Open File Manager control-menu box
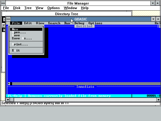161x121 pixels. pyautogui.click(x=3, y=3)
